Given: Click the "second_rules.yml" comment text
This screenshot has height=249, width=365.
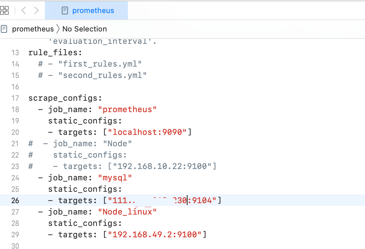Looking at the screenshot, I should click(102, 75).
